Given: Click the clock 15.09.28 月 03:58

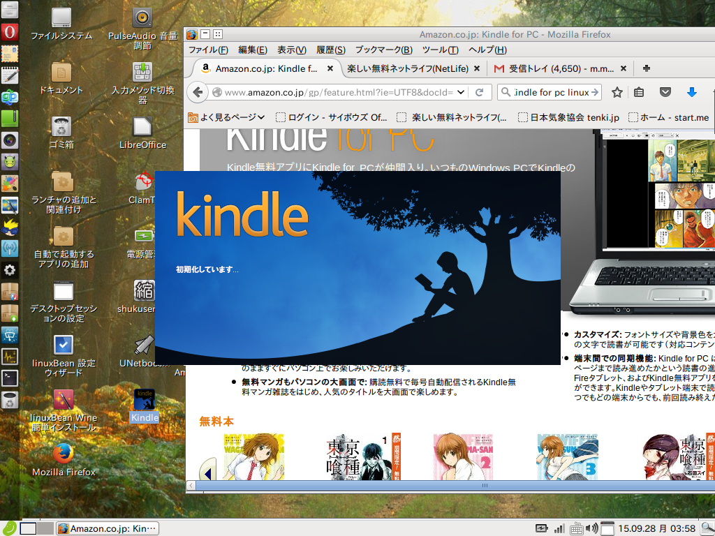Looking at the screenshot, I should click(x=656, y=528).
